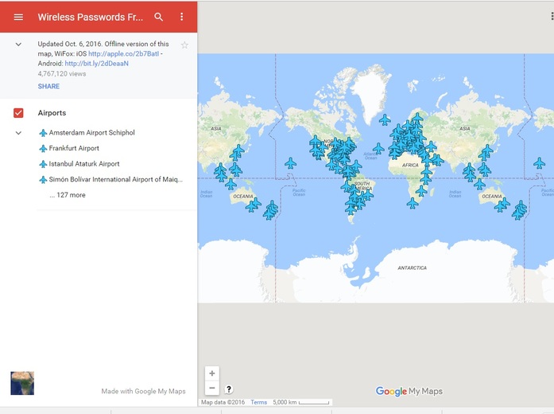Viewport: 554px width, 414px height.
Task: Click the search magnifier icon
Action: point(159,17)
